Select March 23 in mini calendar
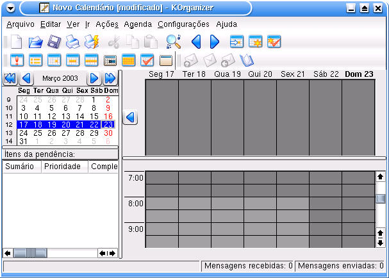 click(x=108, y=124)
